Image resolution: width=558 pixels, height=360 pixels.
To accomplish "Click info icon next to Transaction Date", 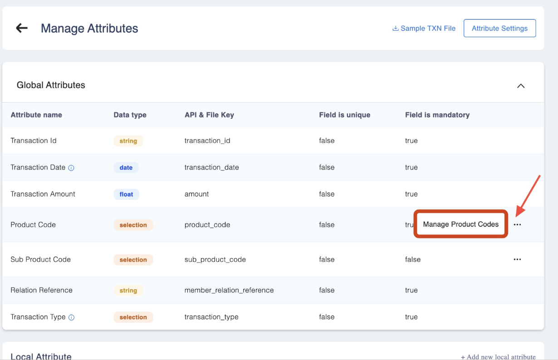I will coord(71,168).
